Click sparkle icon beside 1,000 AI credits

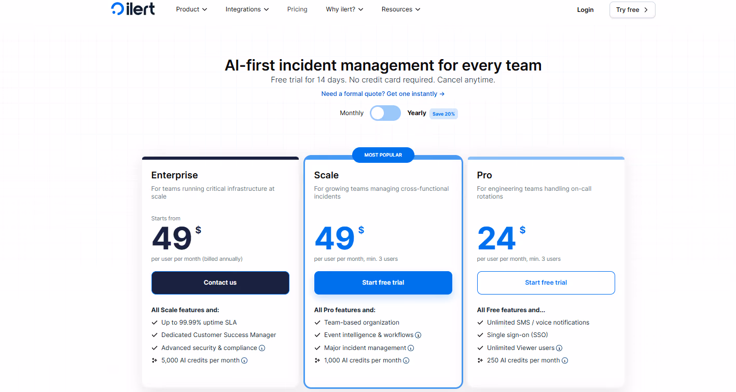[317, 360]
